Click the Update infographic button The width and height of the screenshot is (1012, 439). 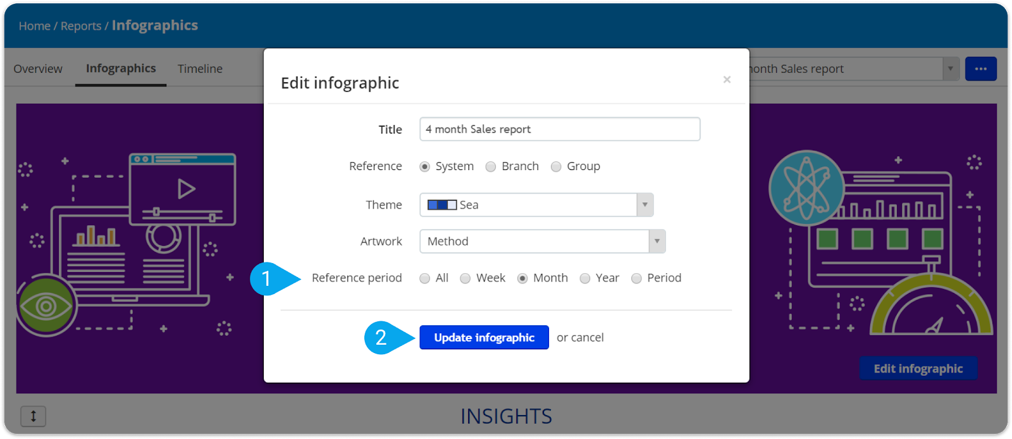pyautogui.click(x=484, y=338)
